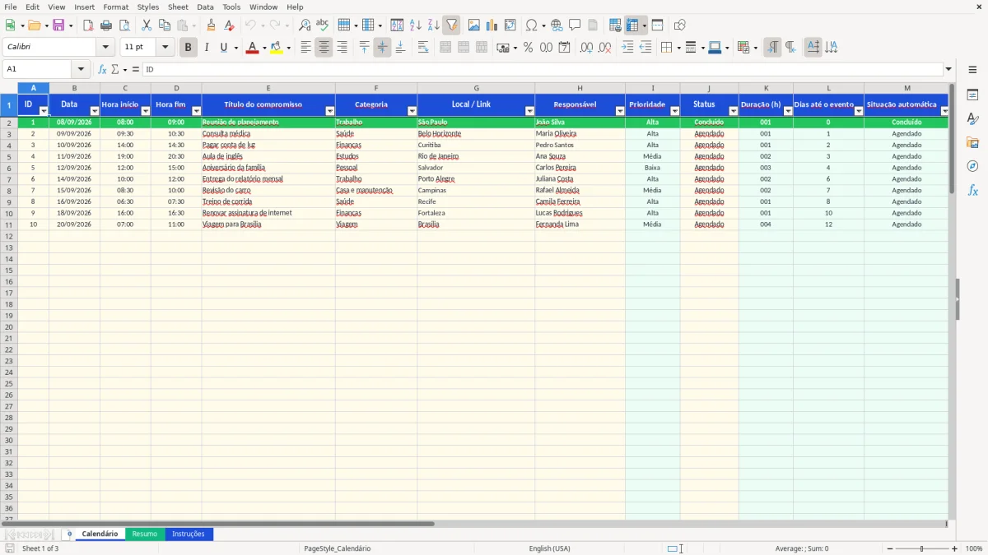Screen dimensions: 988x555
Task: Toggle Wrap Text
Action: coord(423,48)
